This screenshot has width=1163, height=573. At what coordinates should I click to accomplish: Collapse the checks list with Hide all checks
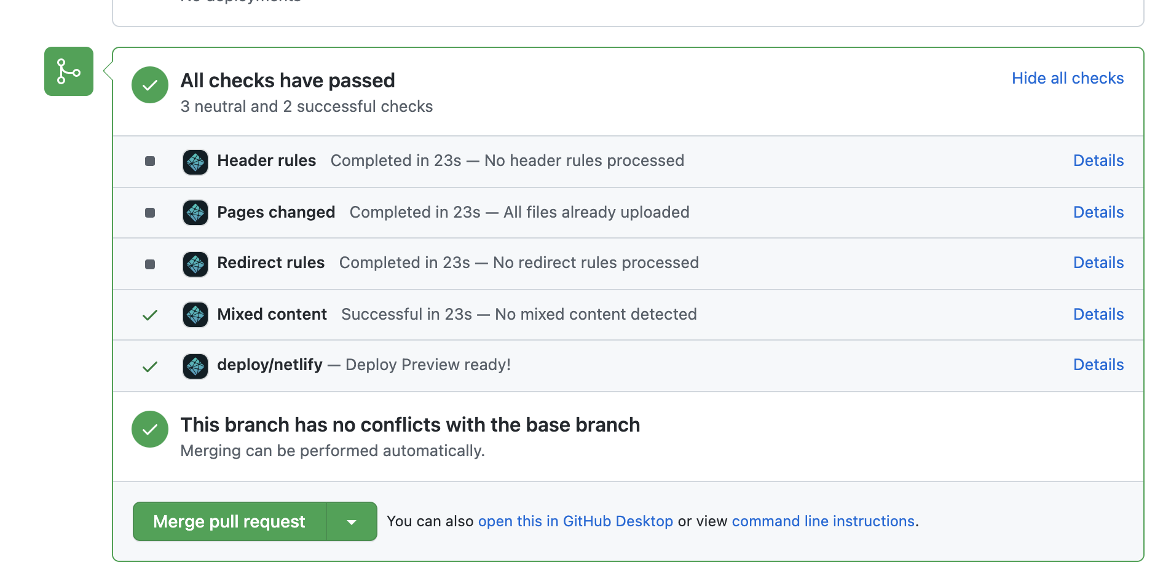(x=1068, y=78)
